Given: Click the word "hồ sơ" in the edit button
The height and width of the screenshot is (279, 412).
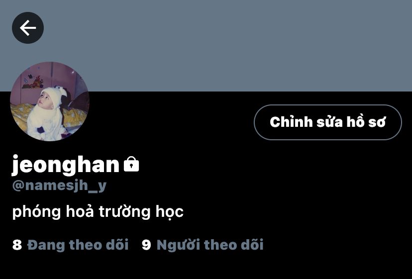Looking at the screenshot, I should pos(366,122).
